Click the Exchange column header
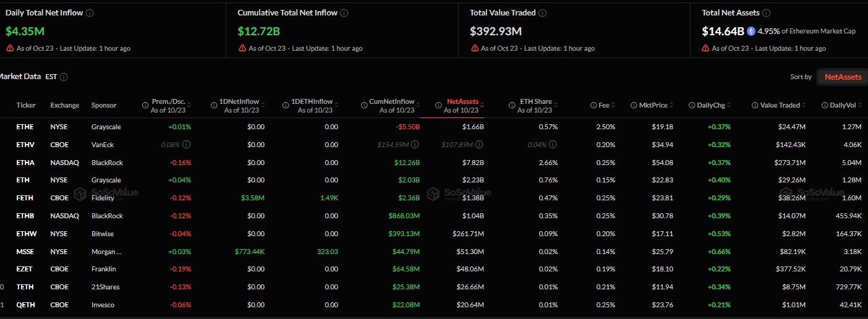868x319 pixels. click(65, 106)
